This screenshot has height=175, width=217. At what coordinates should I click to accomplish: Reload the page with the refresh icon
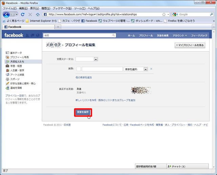[x=23, y=14]
